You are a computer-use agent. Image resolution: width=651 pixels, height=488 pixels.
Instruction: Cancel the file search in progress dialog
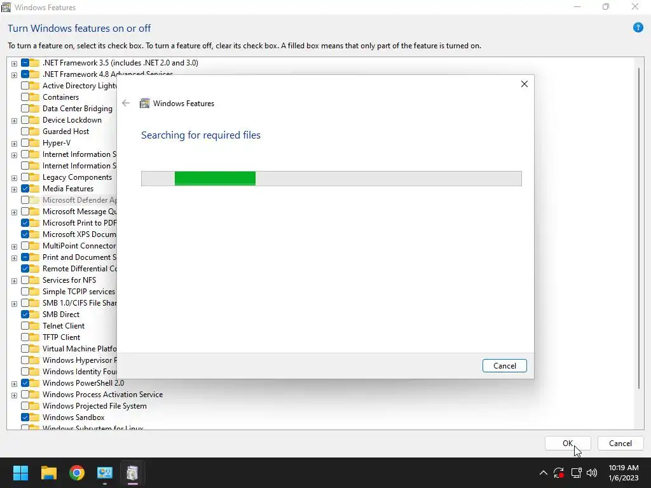(504, 365)
